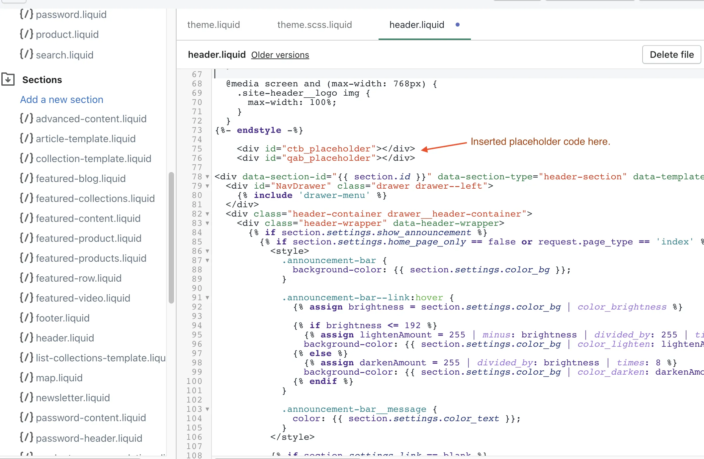Click the featured-video.liquid file icon
Viewport: 704px width, 459px height.
click(27, 298)
